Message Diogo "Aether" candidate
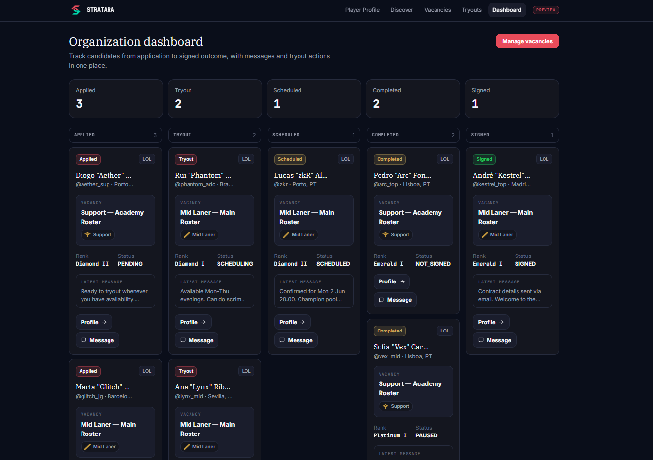 (x=97, y=340)
